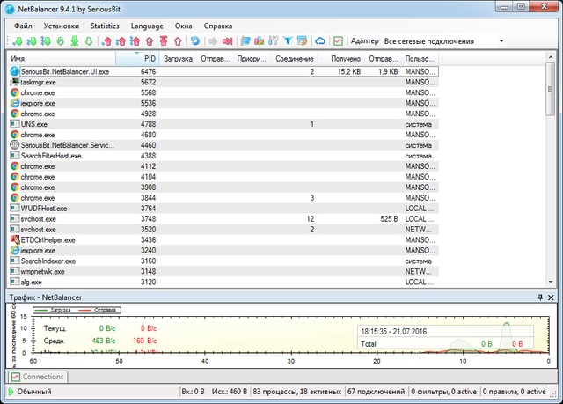Click the first green download arrow icon
Image resolution: width=563 pixels, height=404 pixels.
point(19,41)
